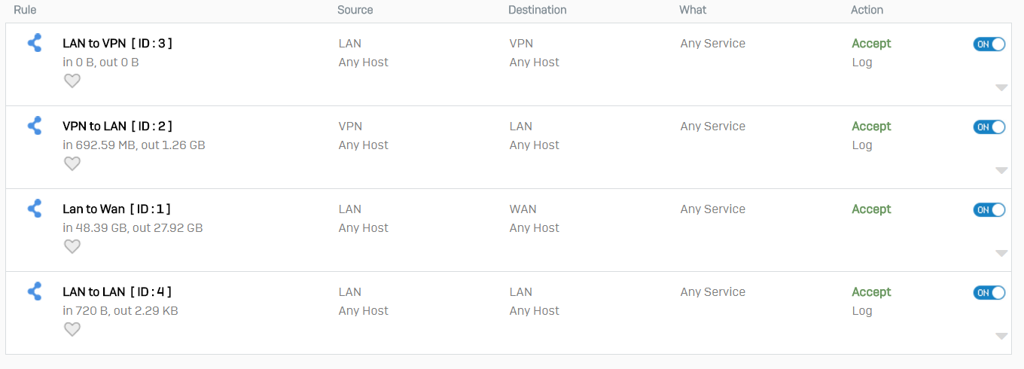Disable the LAN to VPN rule switch
The image size is (1024, 369).
(989, 44)
